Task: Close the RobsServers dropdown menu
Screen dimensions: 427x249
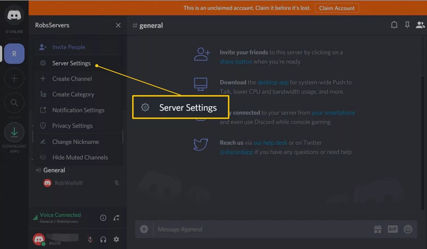Action: click(118, 25)
